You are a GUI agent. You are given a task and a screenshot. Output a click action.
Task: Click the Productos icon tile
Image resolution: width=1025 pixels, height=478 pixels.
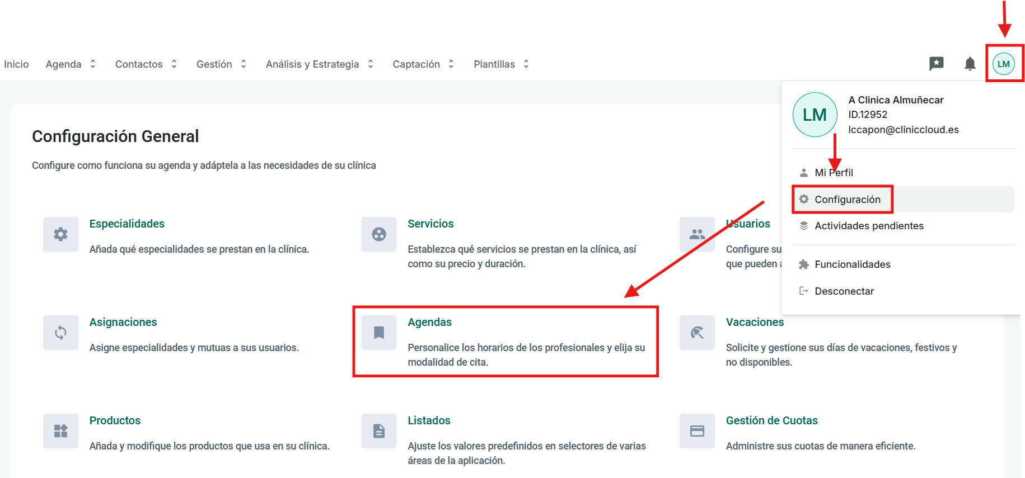[60, 431]
